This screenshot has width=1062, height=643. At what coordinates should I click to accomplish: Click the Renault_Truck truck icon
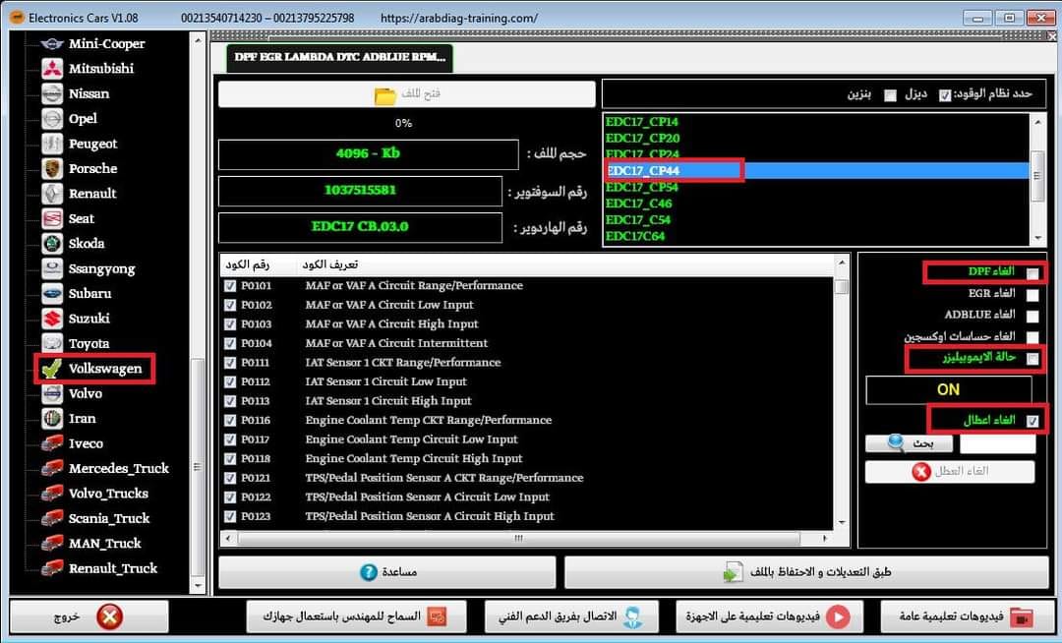pos(52,568)
